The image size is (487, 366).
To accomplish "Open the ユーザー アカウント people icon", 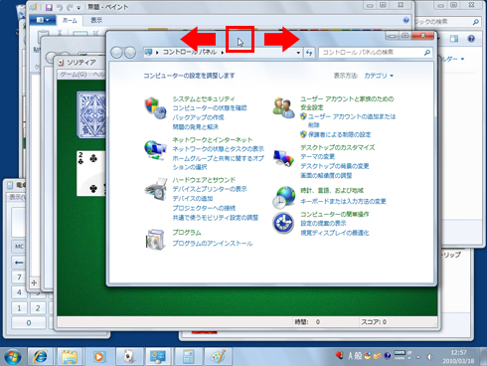I will [283, 107].
